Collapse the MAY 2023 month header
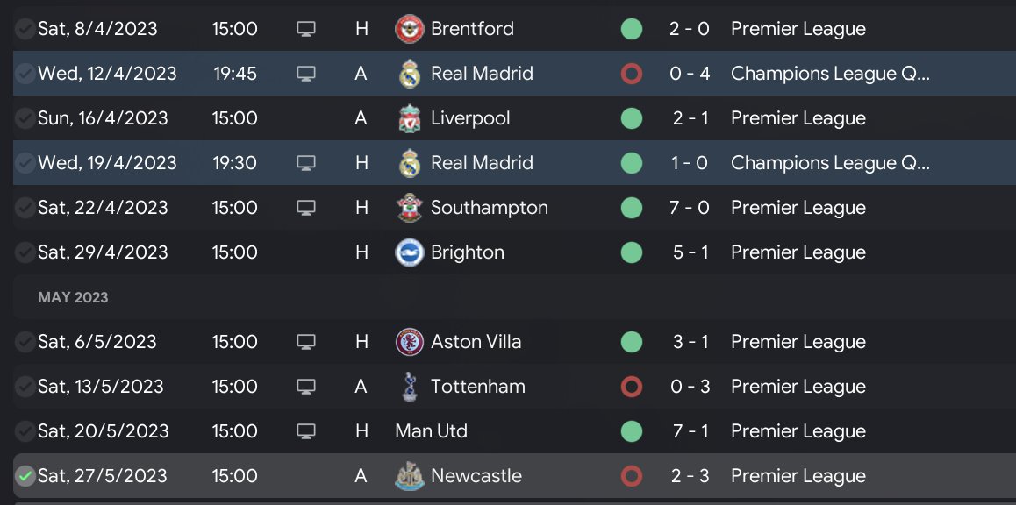The width and height of the screenshot is (1016, 505). tap(74, 297)
